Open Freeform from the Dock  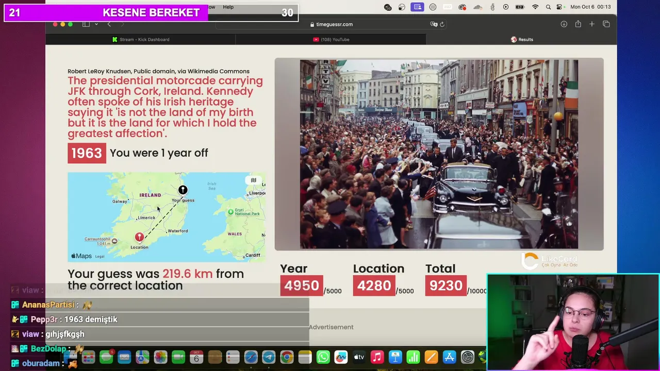341,357
